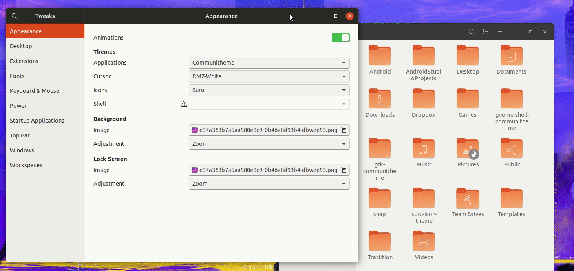Click the Shell theme warning icon
Screen dimensions: 574x271
point(184,104)
